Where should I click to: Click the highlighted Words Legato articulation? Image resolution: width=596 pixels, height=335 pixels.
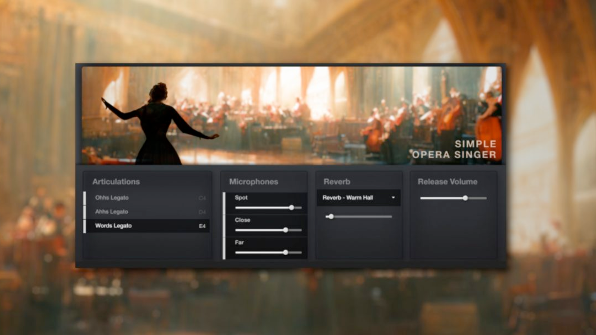(x=114, y=226)
